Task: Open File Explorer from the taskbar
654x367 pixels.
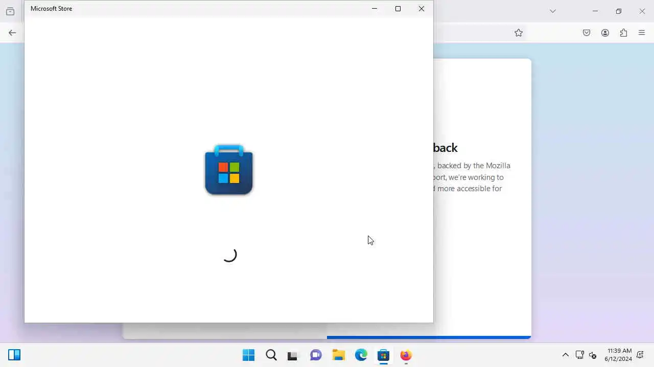Action: tap(338, 355)
